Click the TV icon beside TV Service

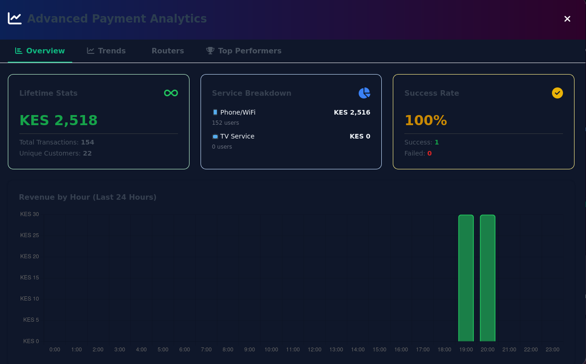[215, 137]
